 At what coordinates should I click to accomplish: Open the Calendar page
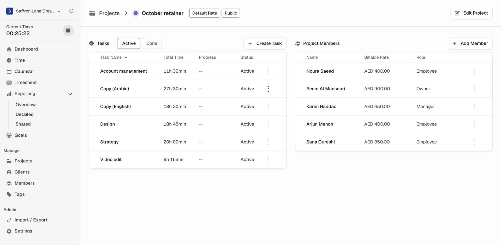point(24,71)
